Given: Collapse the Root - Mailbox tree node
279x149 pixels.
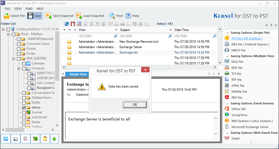Looking at the screenshot, I should click(8, 34).
